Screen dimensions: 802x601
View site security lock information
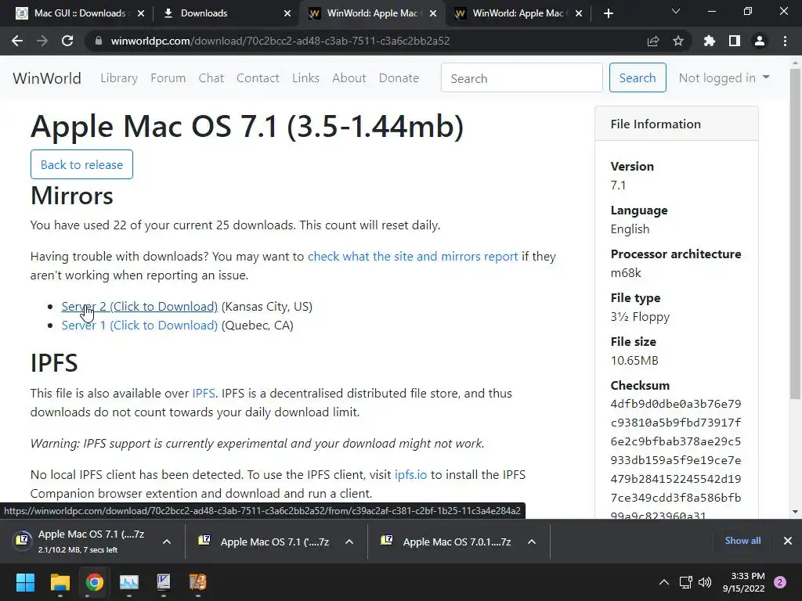[x=99, y=41]
